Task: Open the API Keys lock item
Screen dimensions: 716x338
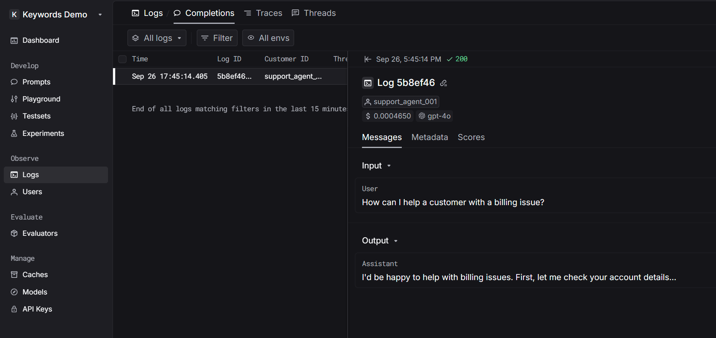Action: click(37, 309)
